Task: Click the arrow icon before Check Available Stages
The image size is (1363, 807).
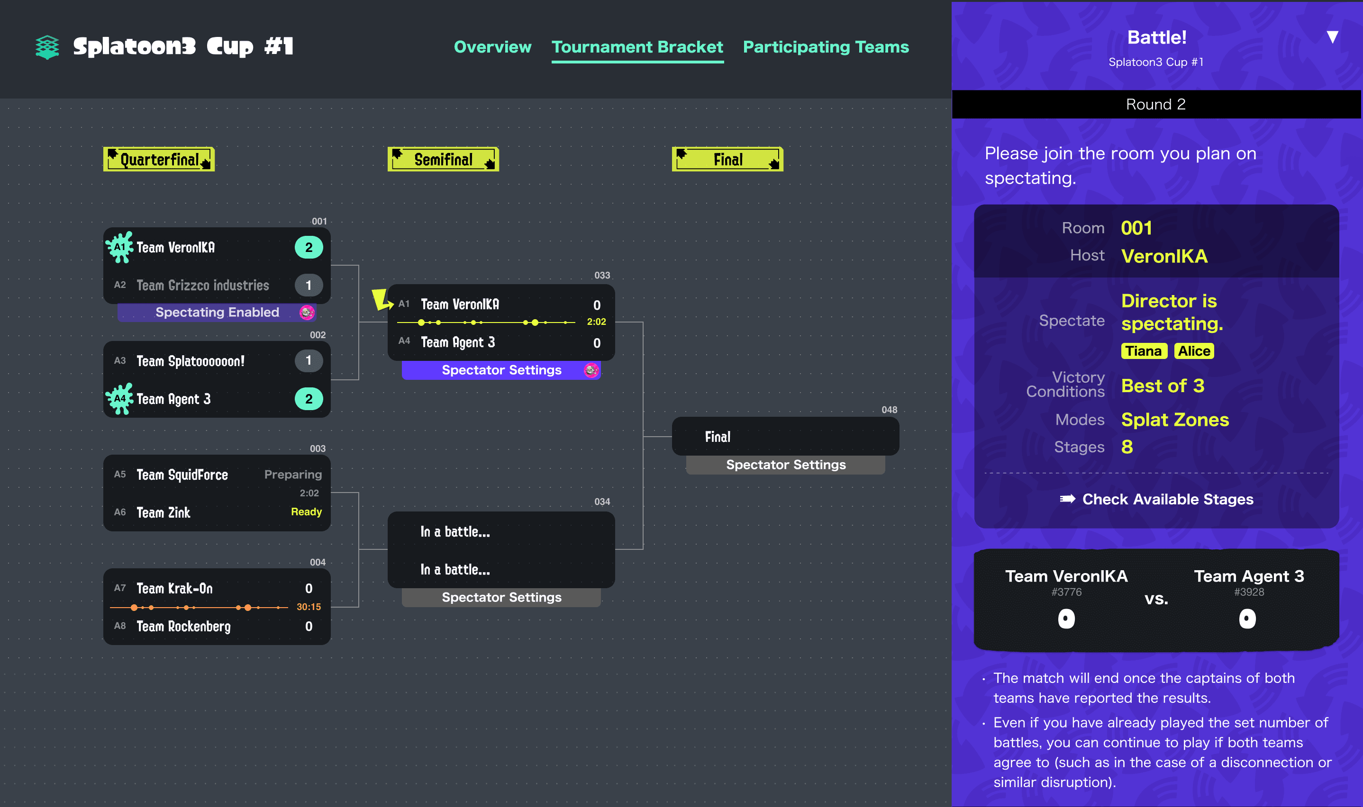Action: [1067, 499]
